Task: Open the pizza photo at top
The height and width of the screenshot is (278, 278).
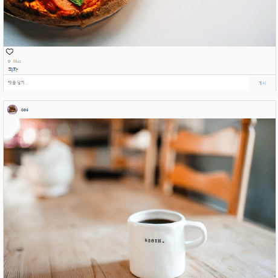Action: click(140, 23)
